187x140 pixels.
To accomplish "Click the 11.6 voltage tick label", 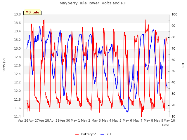I will tap(18, 108).
